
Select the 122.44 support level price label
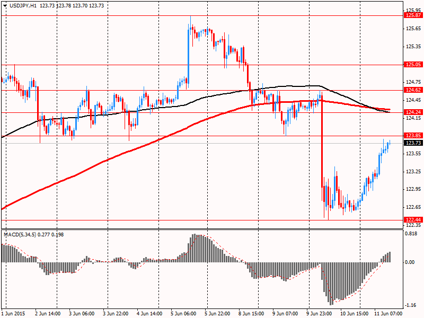coord(413,219)
